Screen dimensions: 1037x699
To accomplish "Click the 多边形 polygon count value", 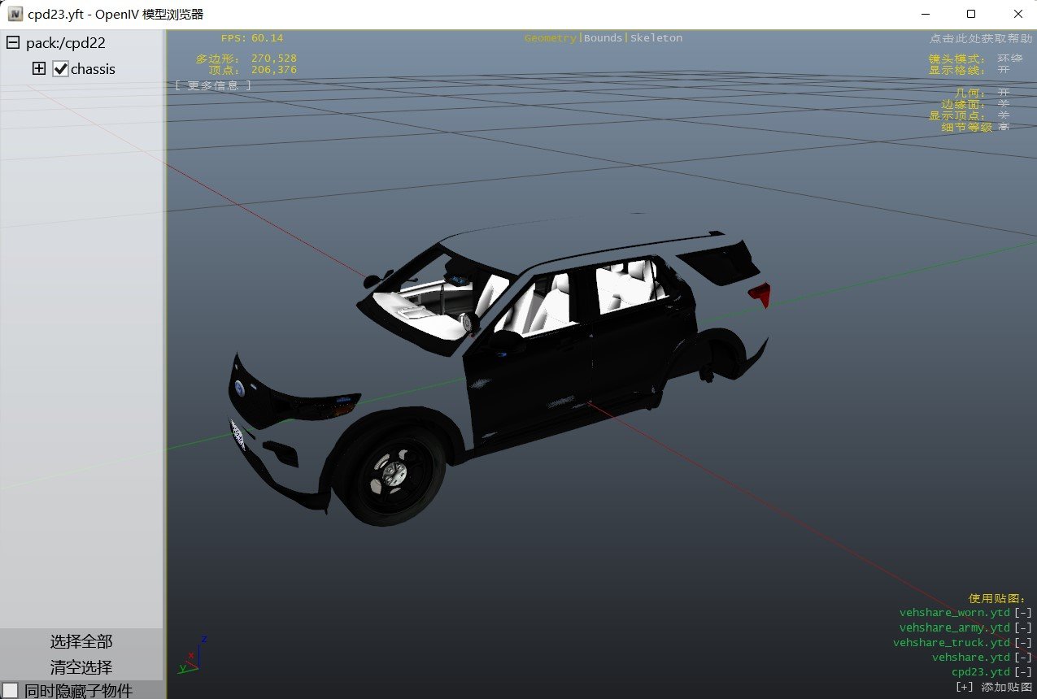I will pos(274,59).
